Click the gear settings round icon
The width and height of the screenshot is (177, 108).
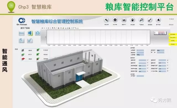coord(115,20)
